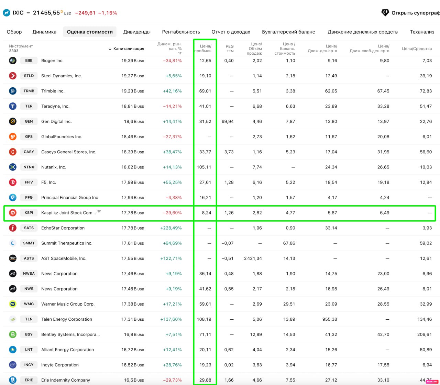Click the Kaspi.kz red logo icon
The width and height of the screenshot is (440, 385).
[x=13, y=213]
